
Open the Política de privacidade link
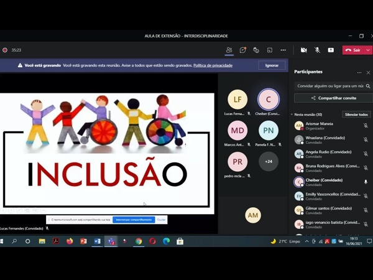213,65
